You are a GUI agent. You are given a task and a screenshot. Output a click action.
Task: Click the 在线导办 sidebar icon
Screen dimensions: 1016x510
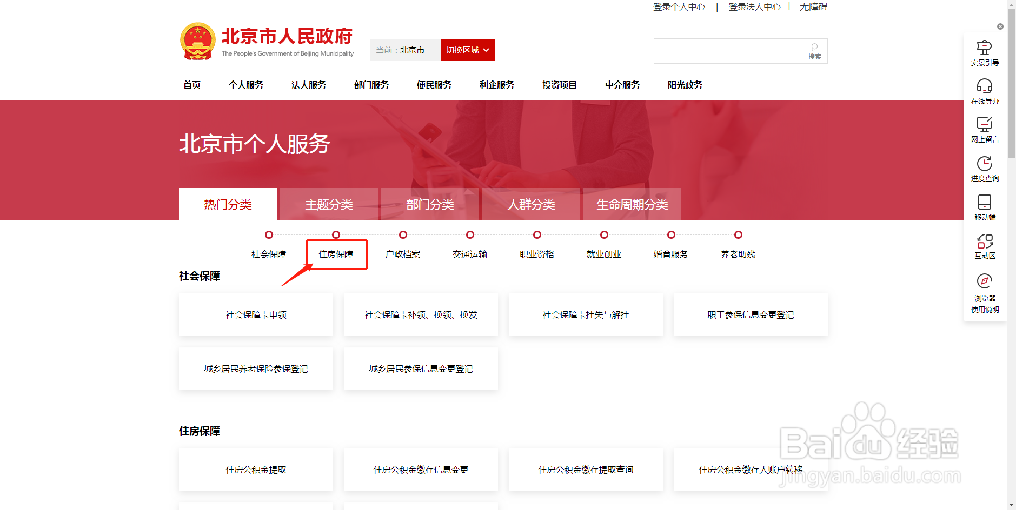985,92
